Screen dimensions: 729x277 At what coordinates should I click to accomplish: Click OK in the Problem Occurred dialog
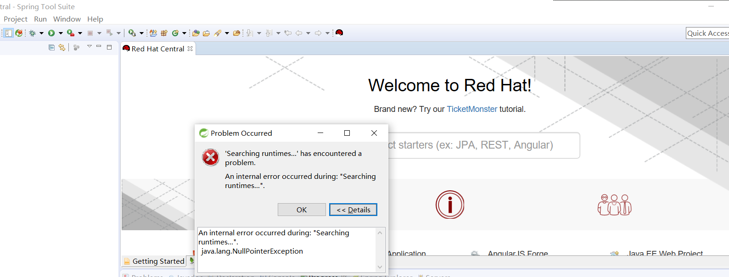[x=302, y=210]
